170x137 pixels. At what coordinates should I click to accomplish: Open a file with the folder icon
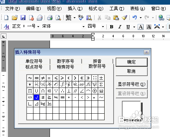pos(15,18)
